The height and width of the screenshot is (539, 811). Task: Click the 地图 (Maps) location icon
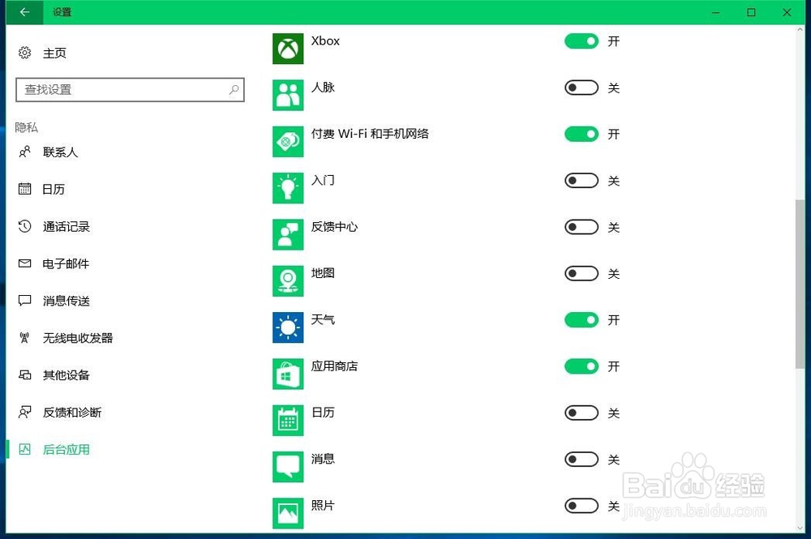(x=288, y=280)
